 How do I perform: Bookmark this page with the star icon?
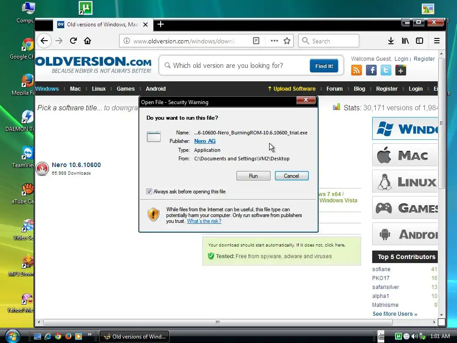point(287,41)
